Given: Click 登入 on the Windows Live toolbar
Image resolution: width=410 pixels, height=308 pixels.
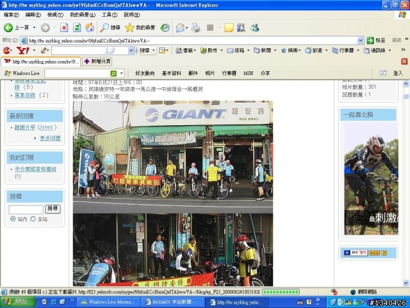Looking at the screenshot, I should point(398,73).
